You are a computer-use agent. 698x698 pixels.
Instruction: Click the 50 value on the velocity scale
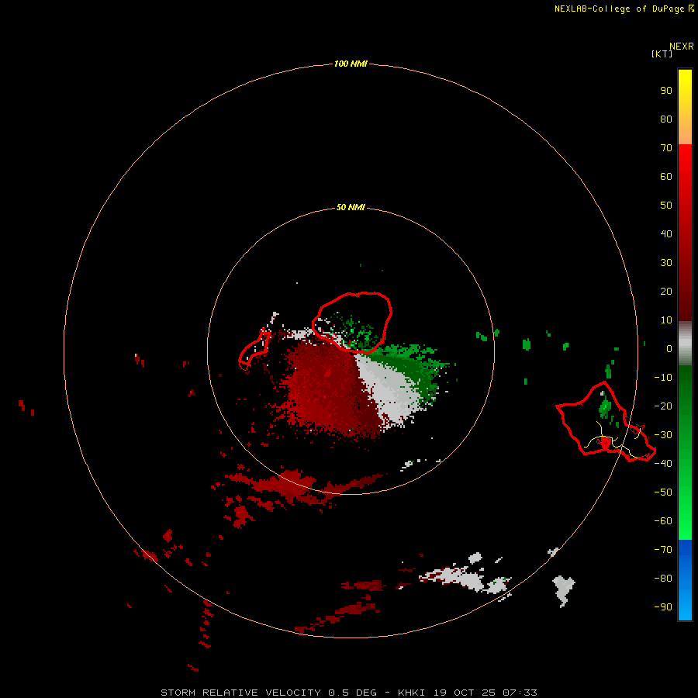(x=666, y=206)
